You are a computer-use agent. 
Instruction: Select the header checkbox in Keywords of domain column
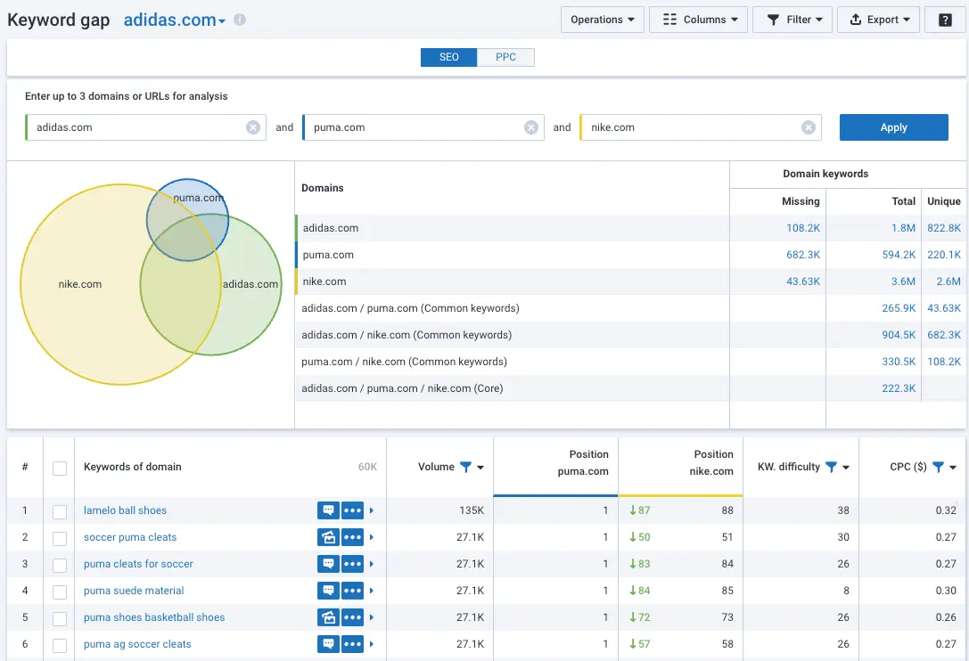pyautogui.click(x=60, y=466)
